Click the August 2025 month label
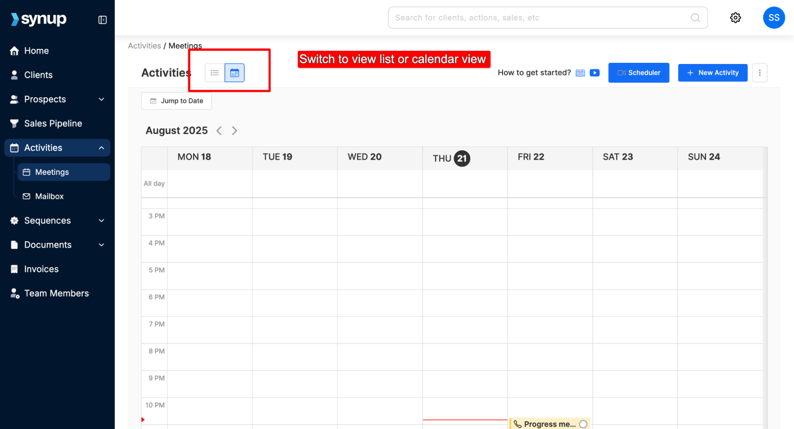The height and width of the screenshot is (429, 794). 177,131
